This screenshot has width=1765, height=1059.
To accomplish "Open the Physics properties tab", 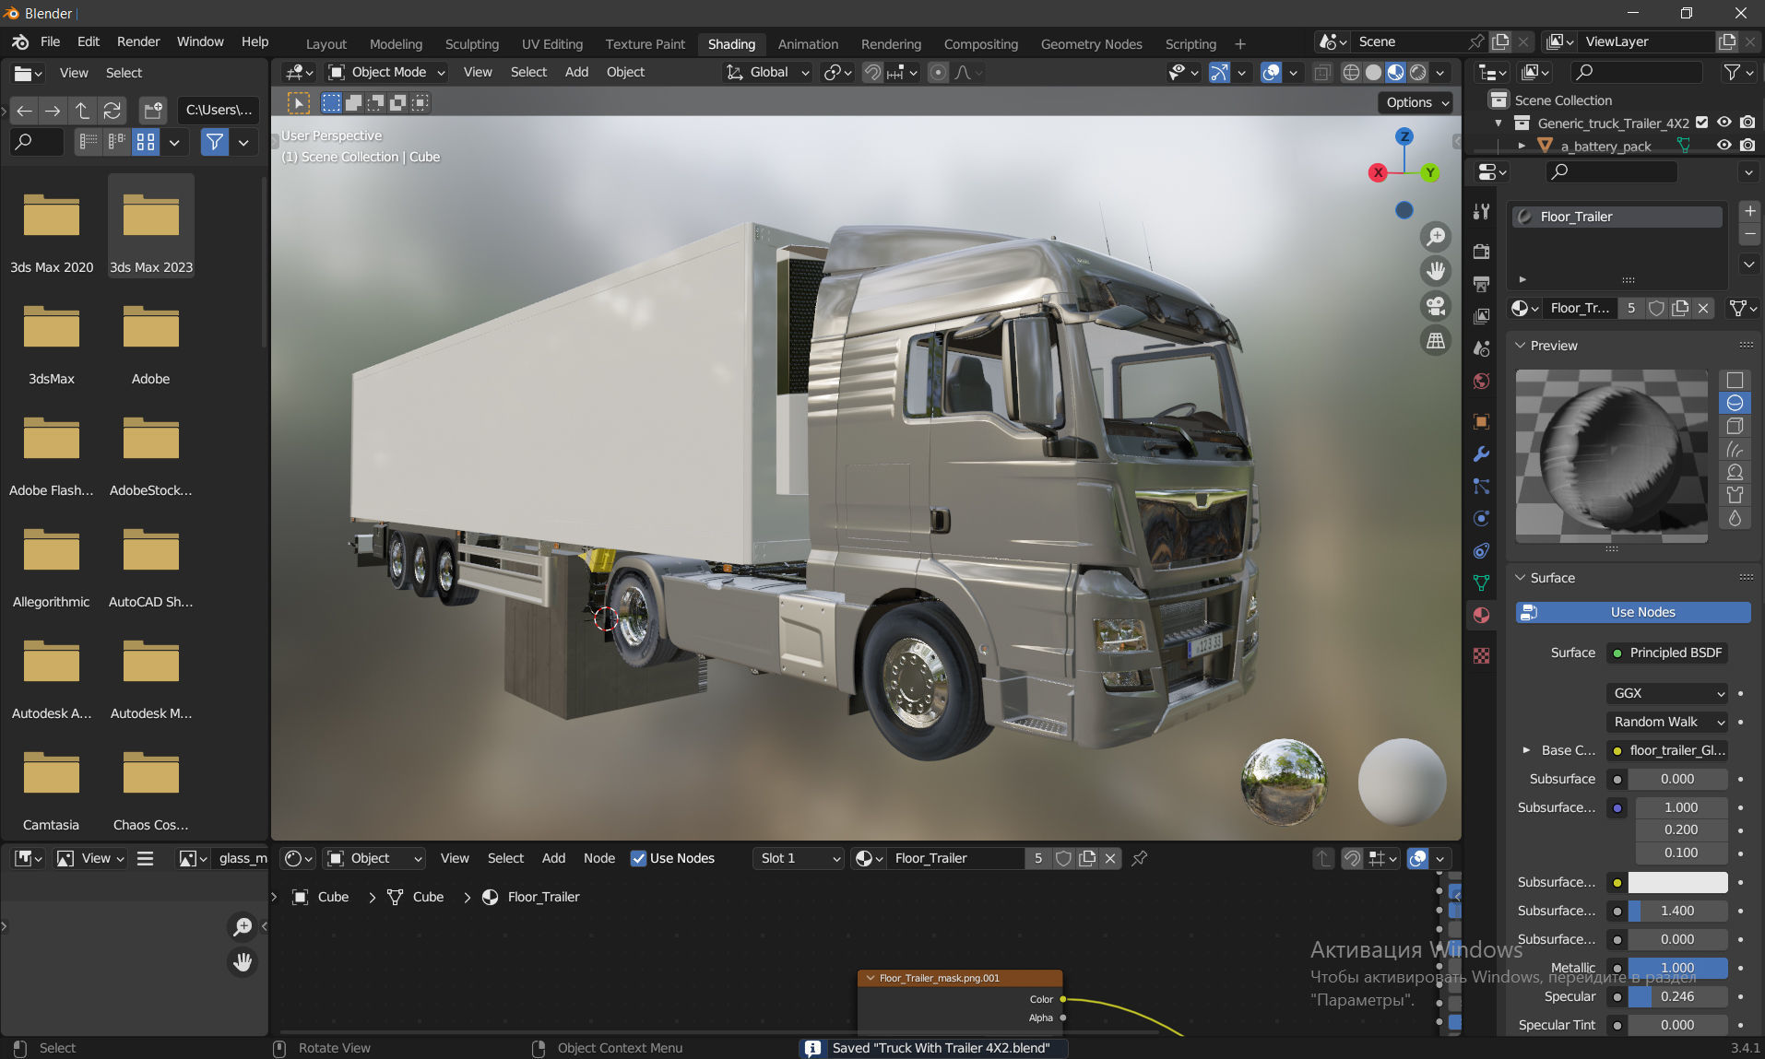I will coord(1481,518).
